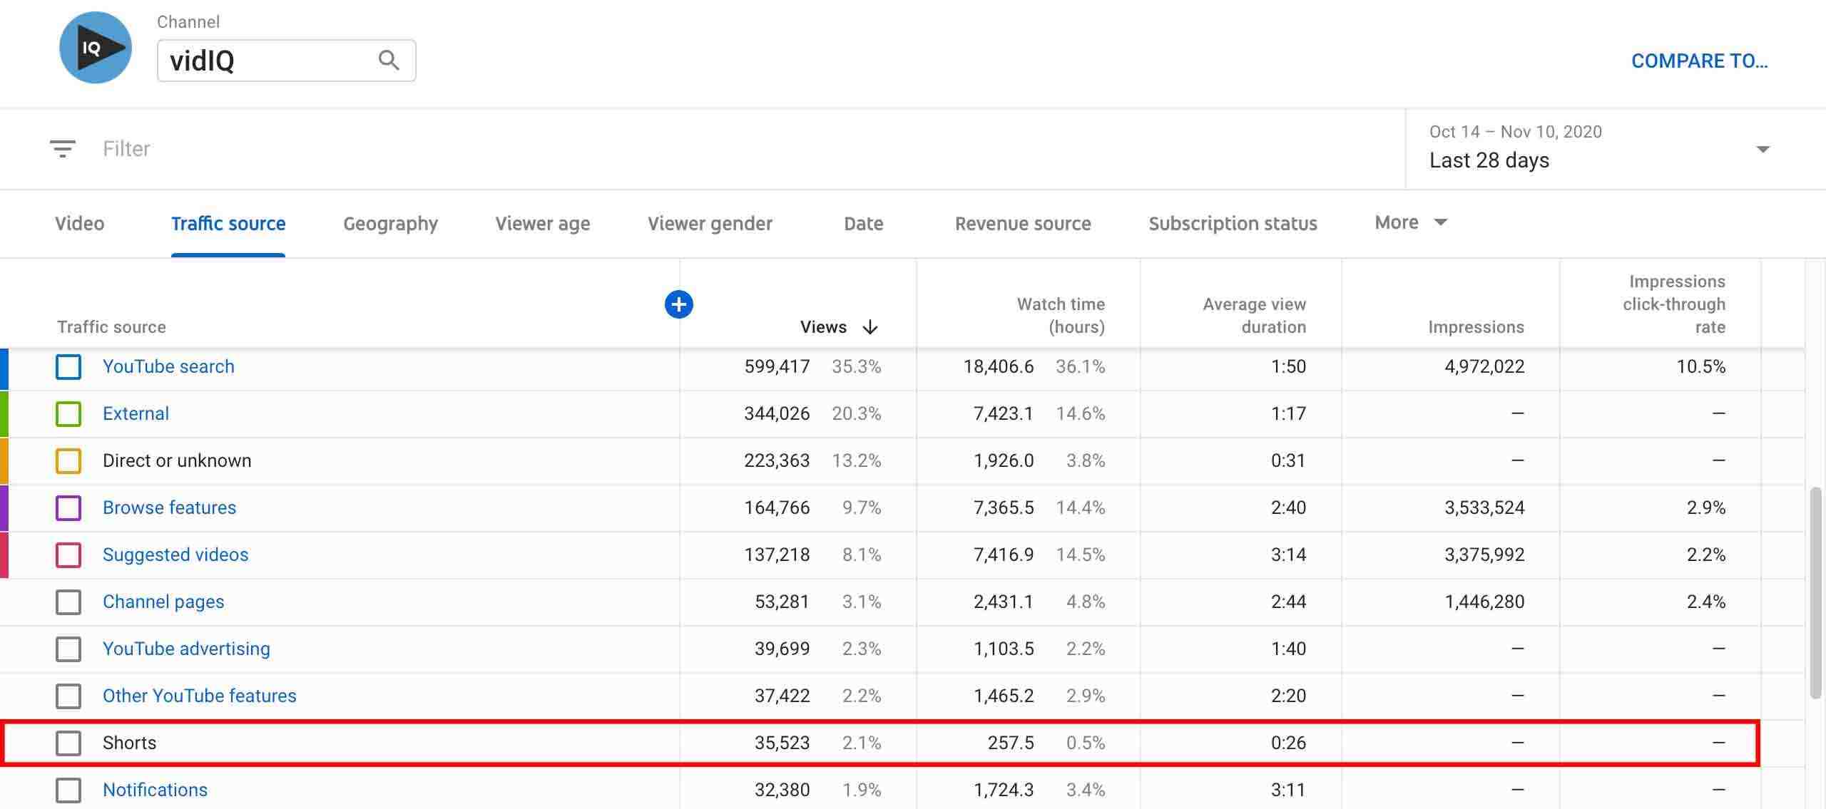Click the Traffic source tab
This screenshot has height=809, width=1826.
(x=227, y=222)
